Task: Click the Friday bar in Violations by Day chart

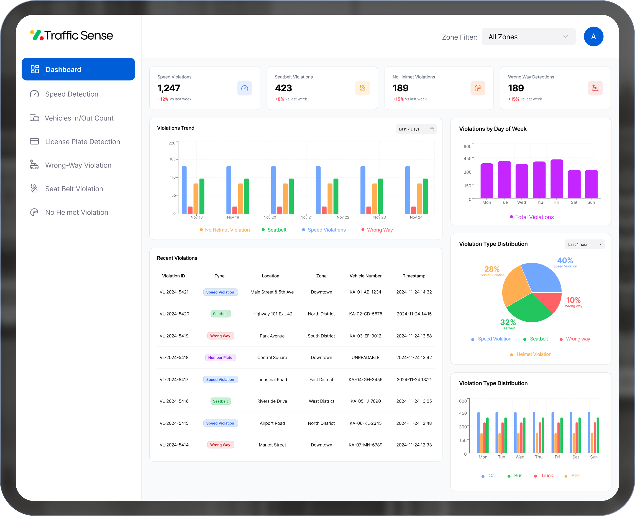Action: pyautogui.click(x=557, y=179)
